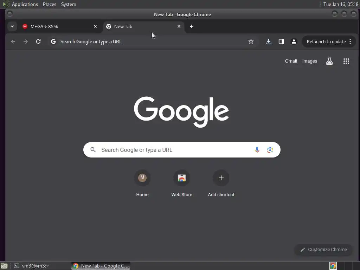
Task: Open the Places menu
Action: pos(49,4)
